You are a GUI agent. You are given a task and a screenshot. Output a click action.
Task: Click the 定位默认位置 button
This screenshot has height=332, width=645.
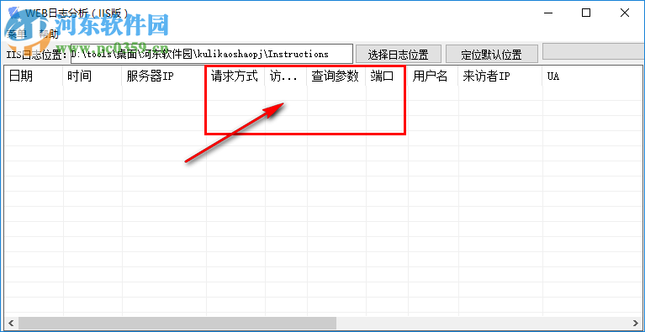(492, 54)
